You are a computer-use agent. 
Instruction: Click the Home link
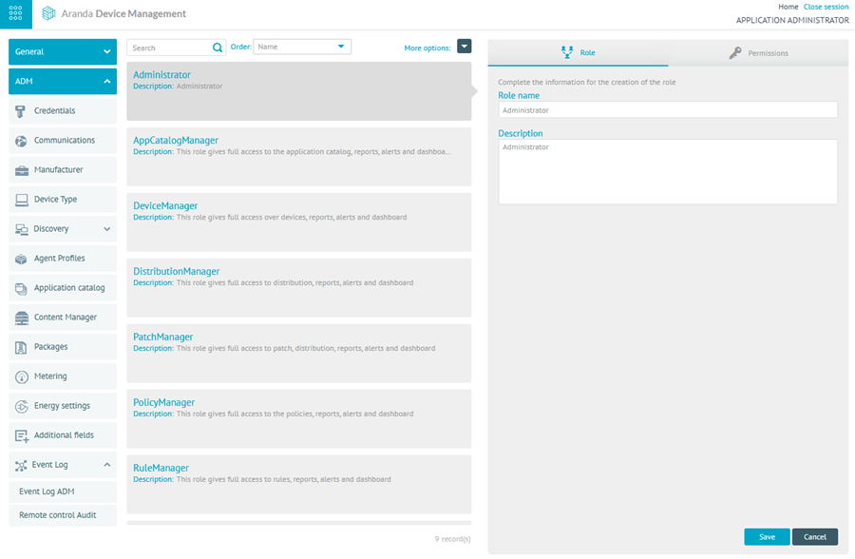point(788,7)
